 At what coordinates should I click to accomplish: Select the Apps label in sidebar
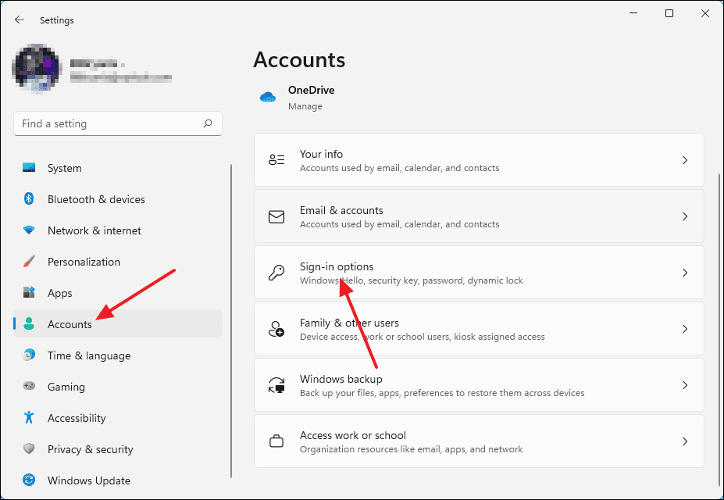click(59, 293)
